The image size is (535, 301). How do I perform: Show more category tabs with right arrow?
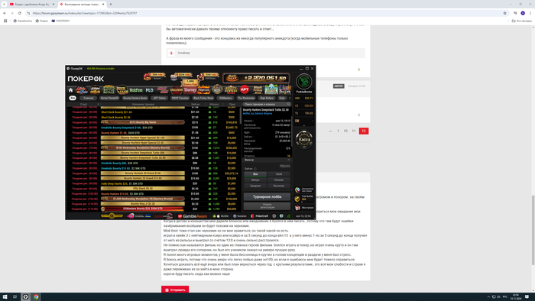point(290,99)
